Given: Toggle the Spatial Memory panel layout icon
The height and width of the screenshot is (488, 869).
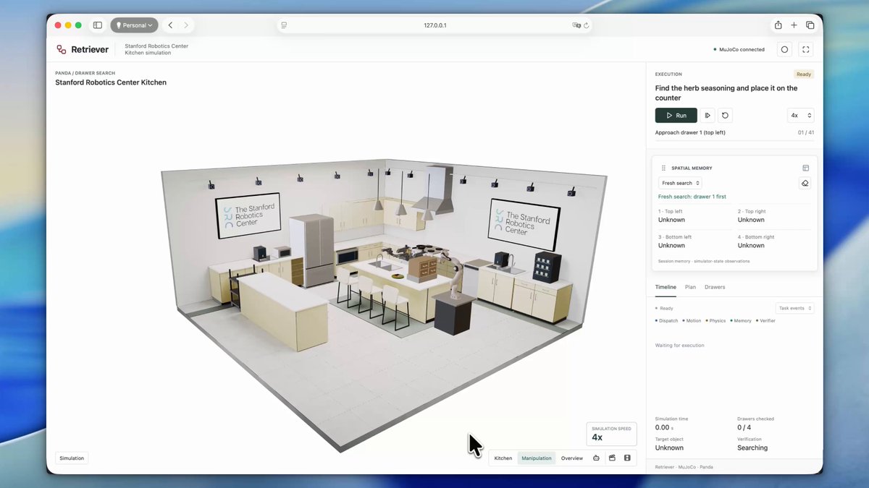Looking at the screenshot, I should (x=805, y=168).
